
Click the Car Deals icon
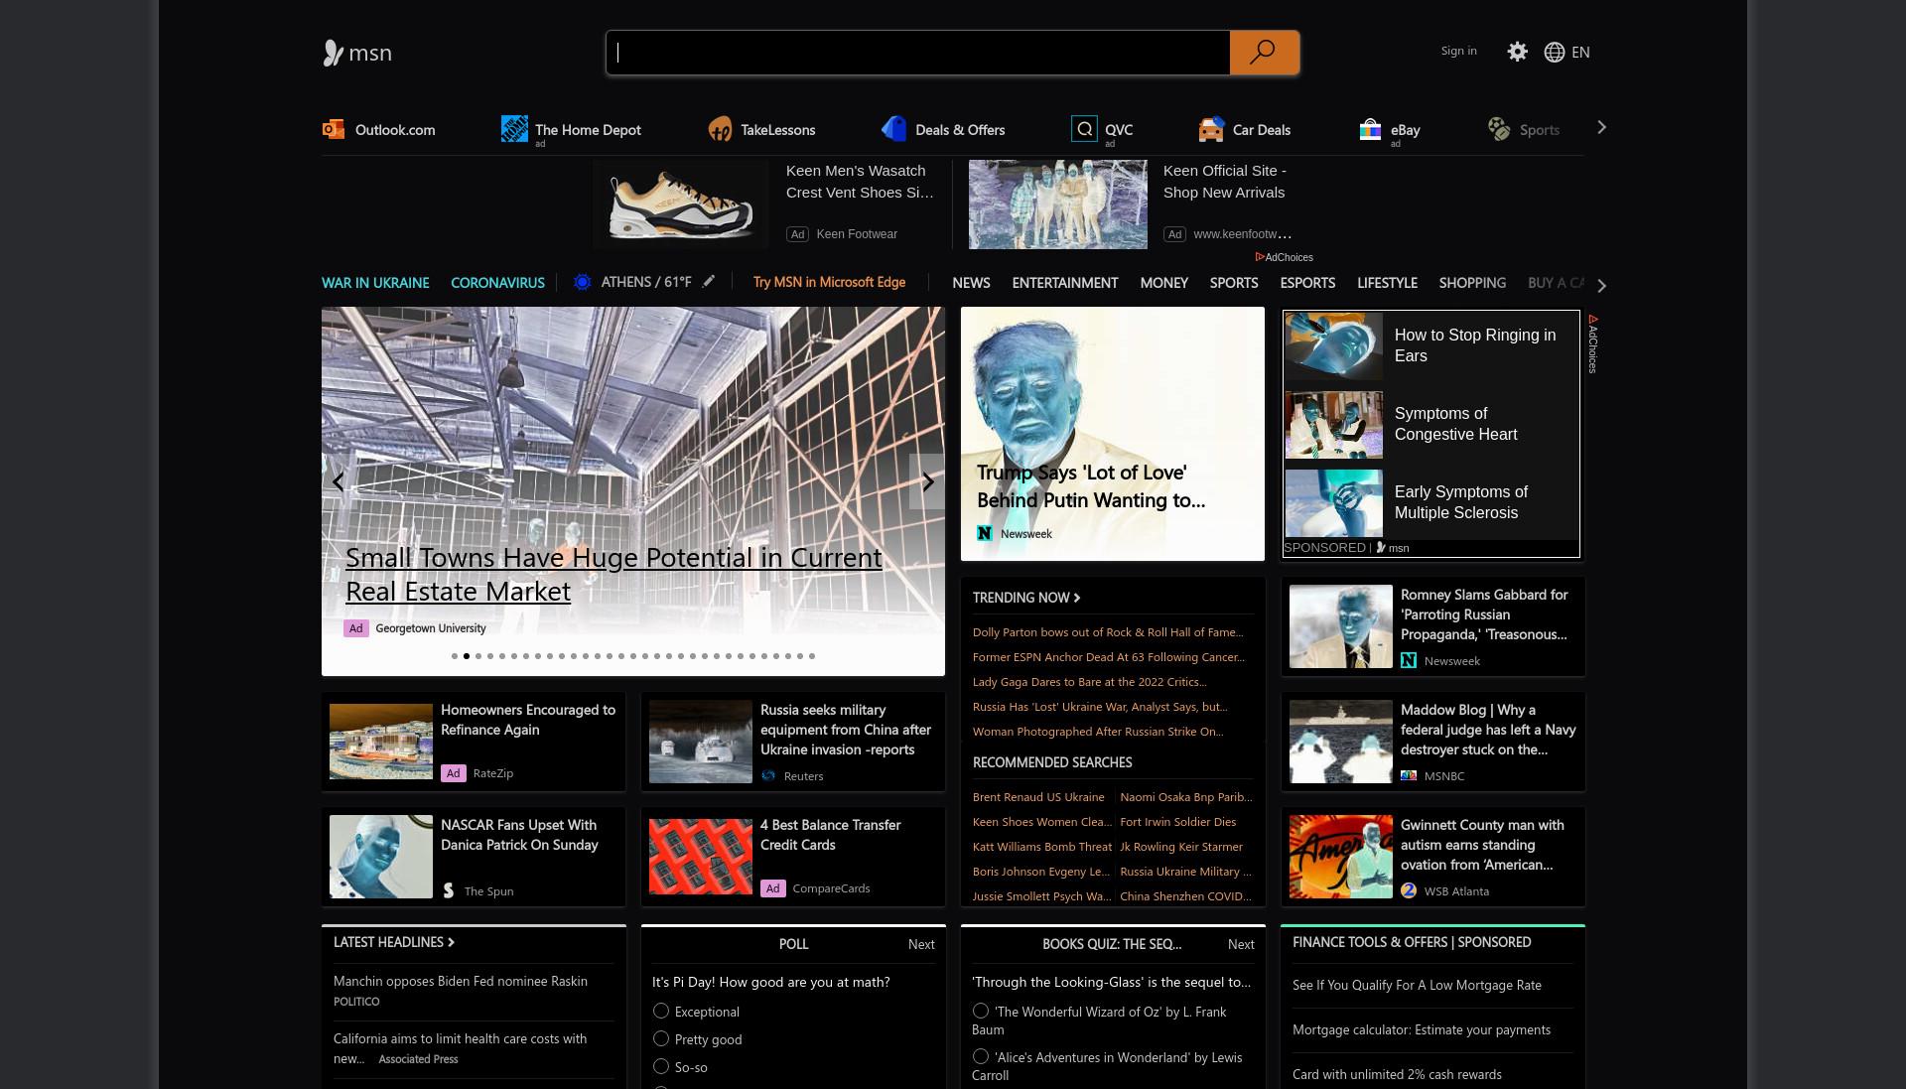(x=1211, y=129)
